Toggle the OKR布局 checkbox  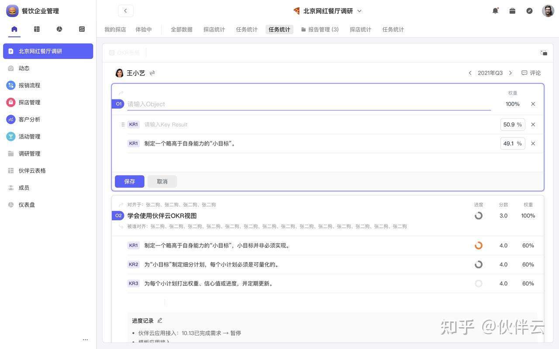[112, 53]
